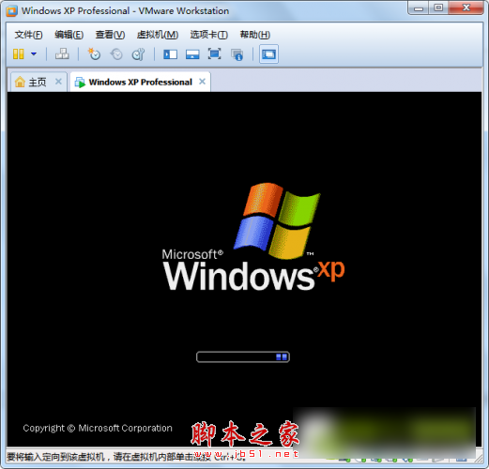Switch to the 主页 tab
The width and height of the screenshot is (489, 469).
click(x=38, y=82)
